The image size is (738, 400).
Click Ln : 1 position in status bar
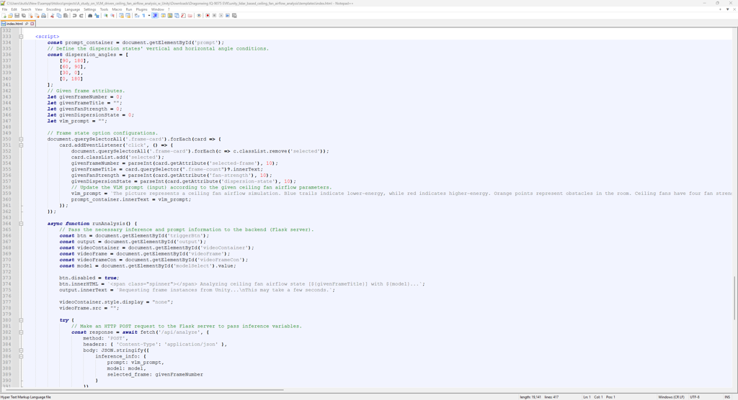click(x=587, y=396)
